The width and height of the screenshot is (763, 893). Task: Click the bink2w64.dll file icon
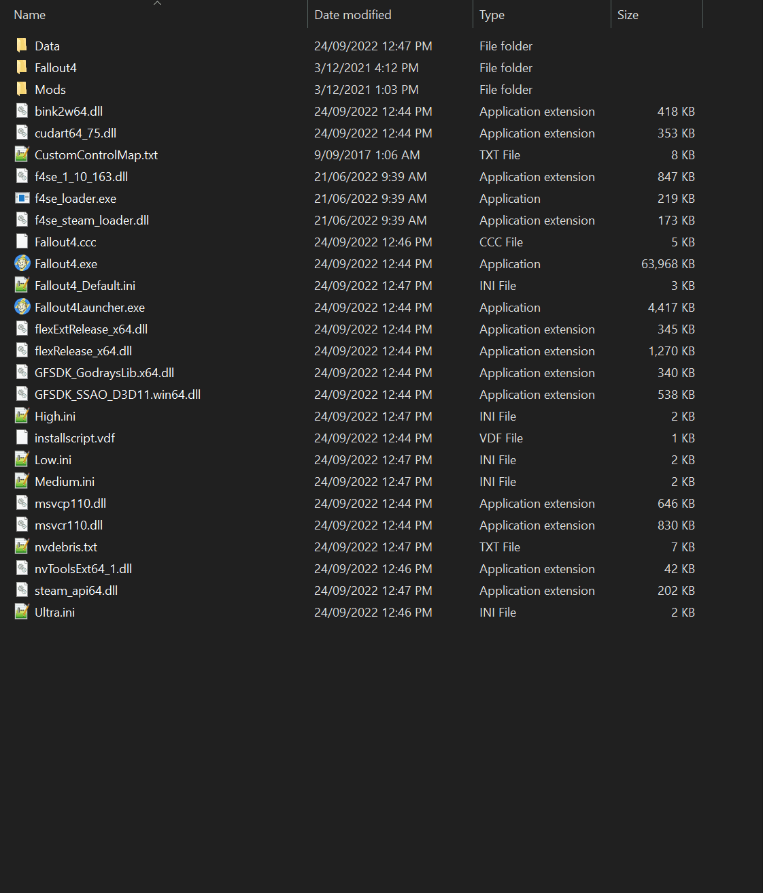pos(22,111)
